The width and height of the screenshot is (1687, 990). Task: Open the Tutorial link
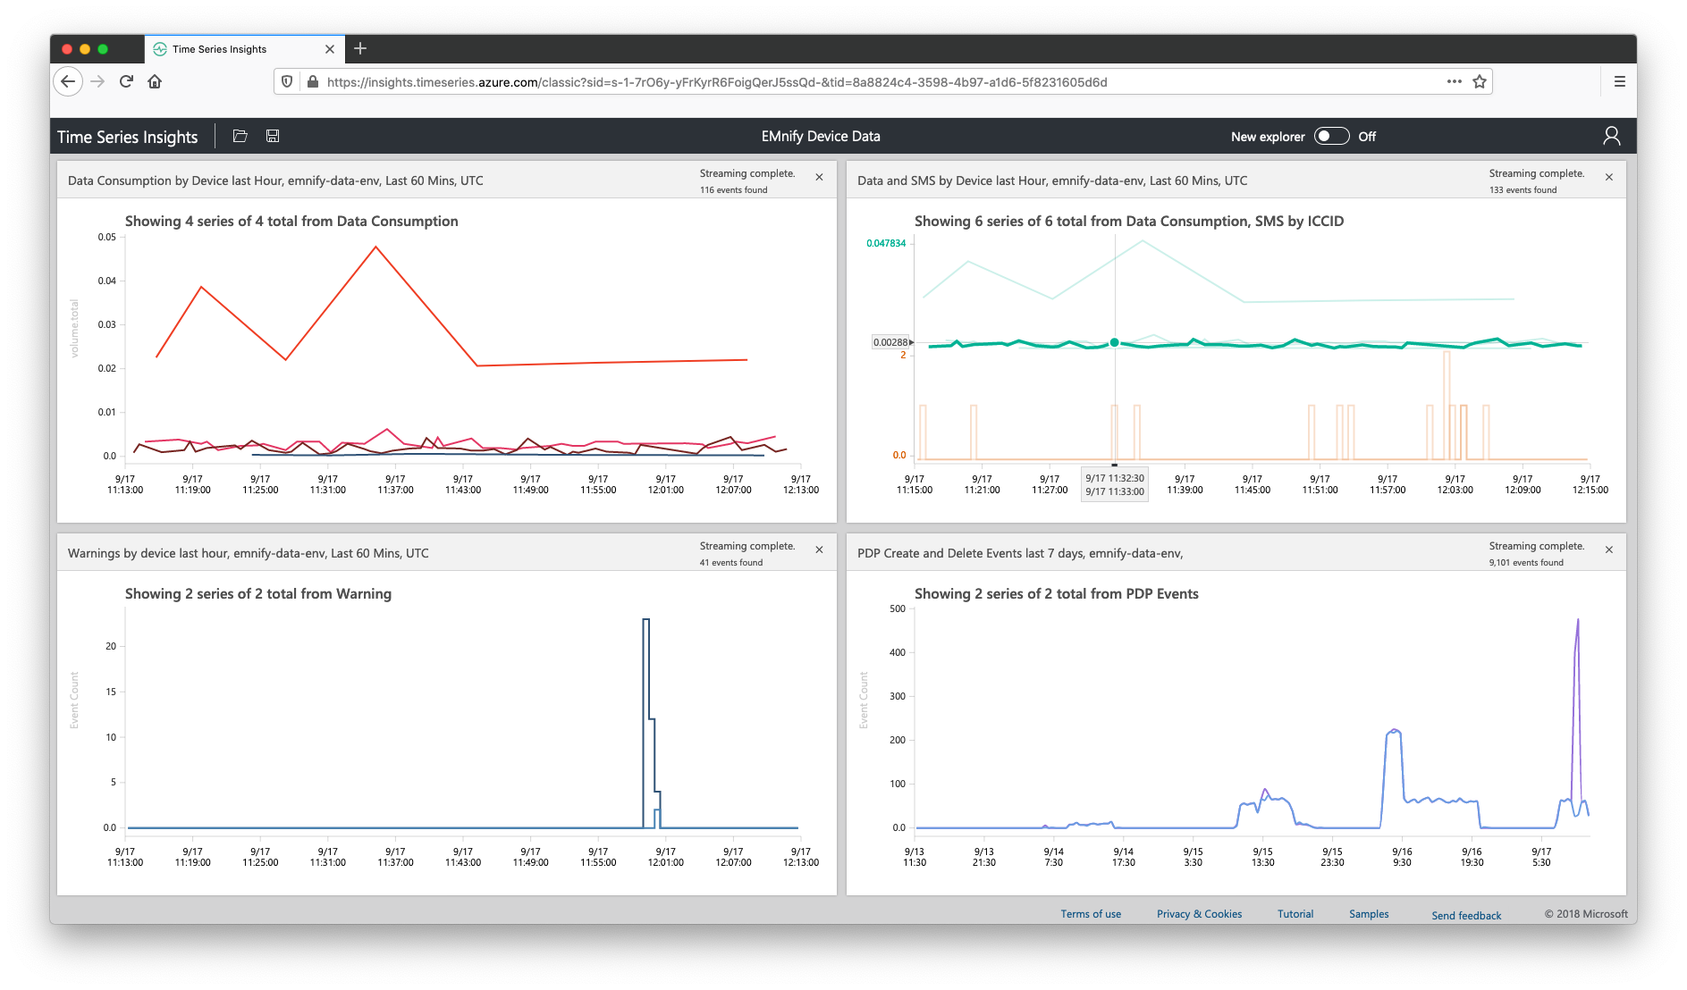click(x=1295, y=913)
